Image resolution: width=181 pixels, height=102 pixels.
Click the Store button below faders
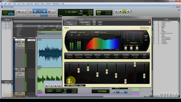[81, 86]
